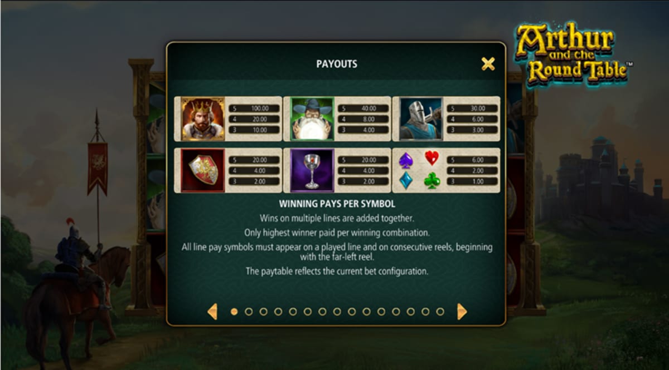Image resolution: width=669 pixels, height=370 pixels.
Task: Click the silver chalice grail symbol
Action: [312, 170]
